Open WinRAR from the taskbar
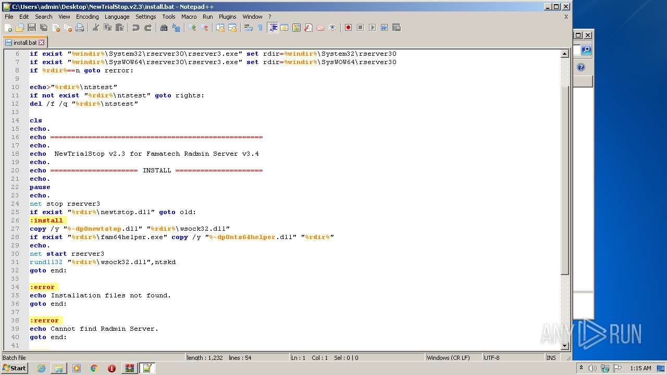The image size is (667, 375). (129, 368)
